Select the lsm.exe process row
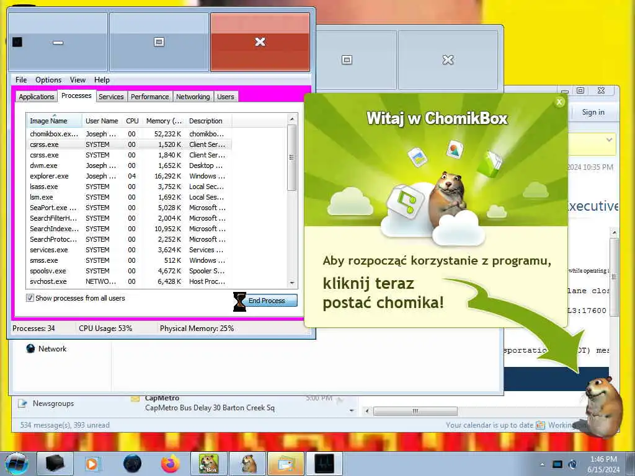The height and width of the screenshot is (476, 635). 129,197
